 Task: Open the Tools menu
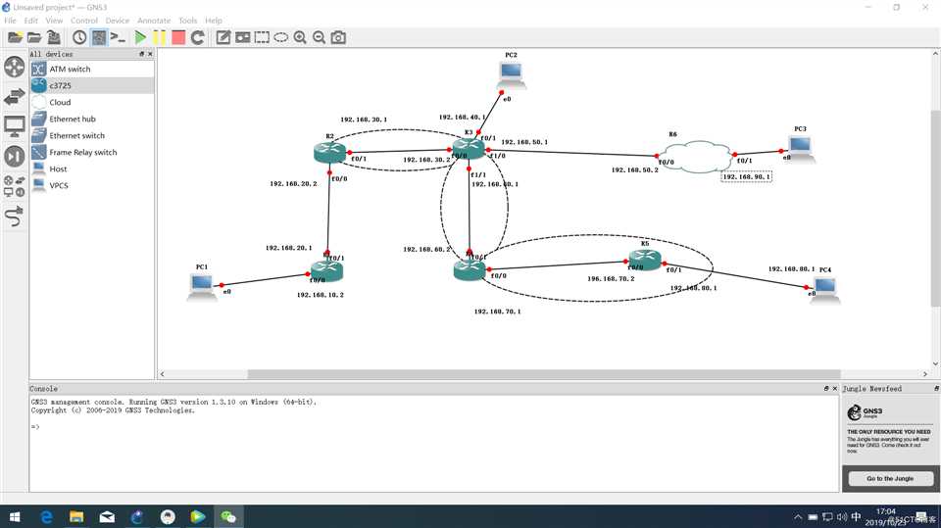coord(188,21)
